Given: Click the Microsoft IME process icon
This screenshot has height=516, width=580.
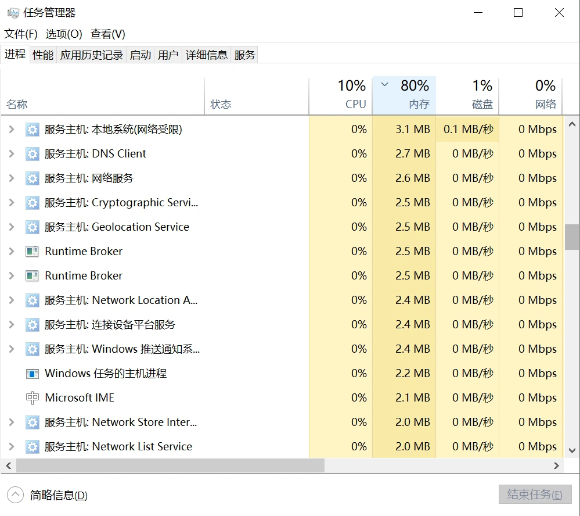Looking at the screenshot, I should pos(33,398).
